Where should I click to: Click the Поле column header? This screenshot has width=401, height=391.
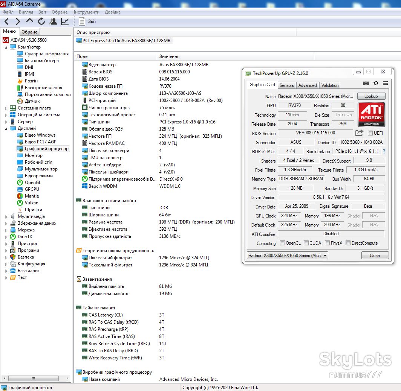(115, 56)
